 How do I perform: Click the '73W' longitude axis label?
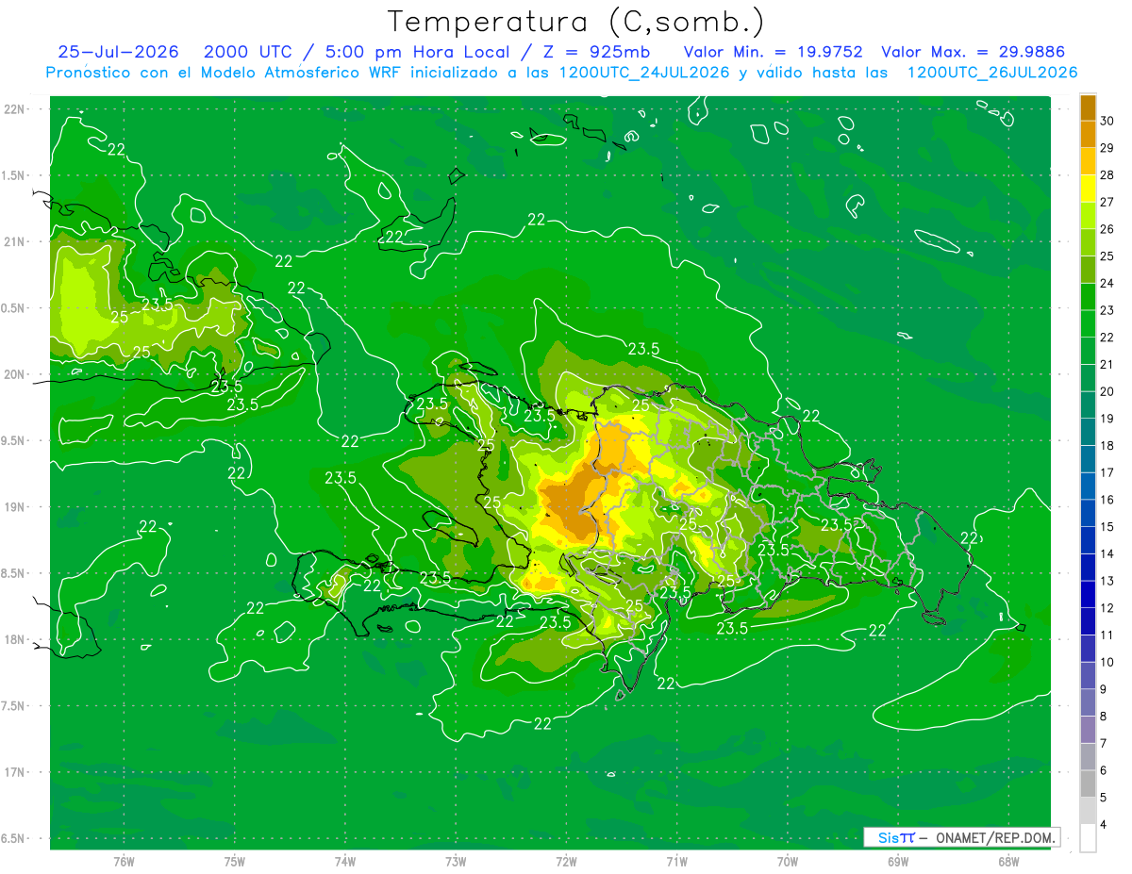(x=456, y=861)
